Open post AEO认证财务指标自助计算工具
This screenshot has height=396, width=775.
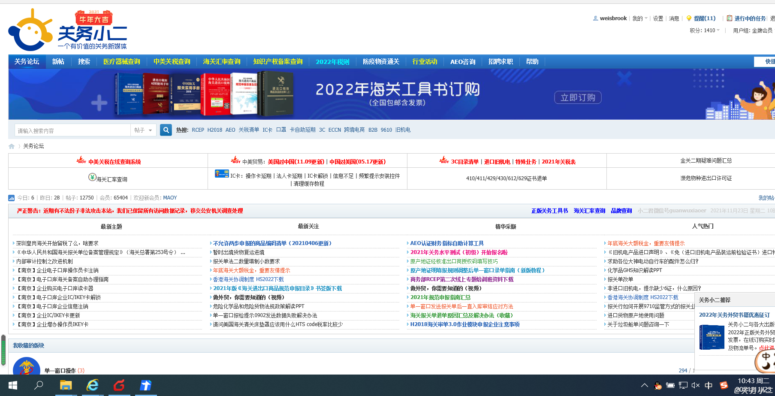(x=447, y=243)
